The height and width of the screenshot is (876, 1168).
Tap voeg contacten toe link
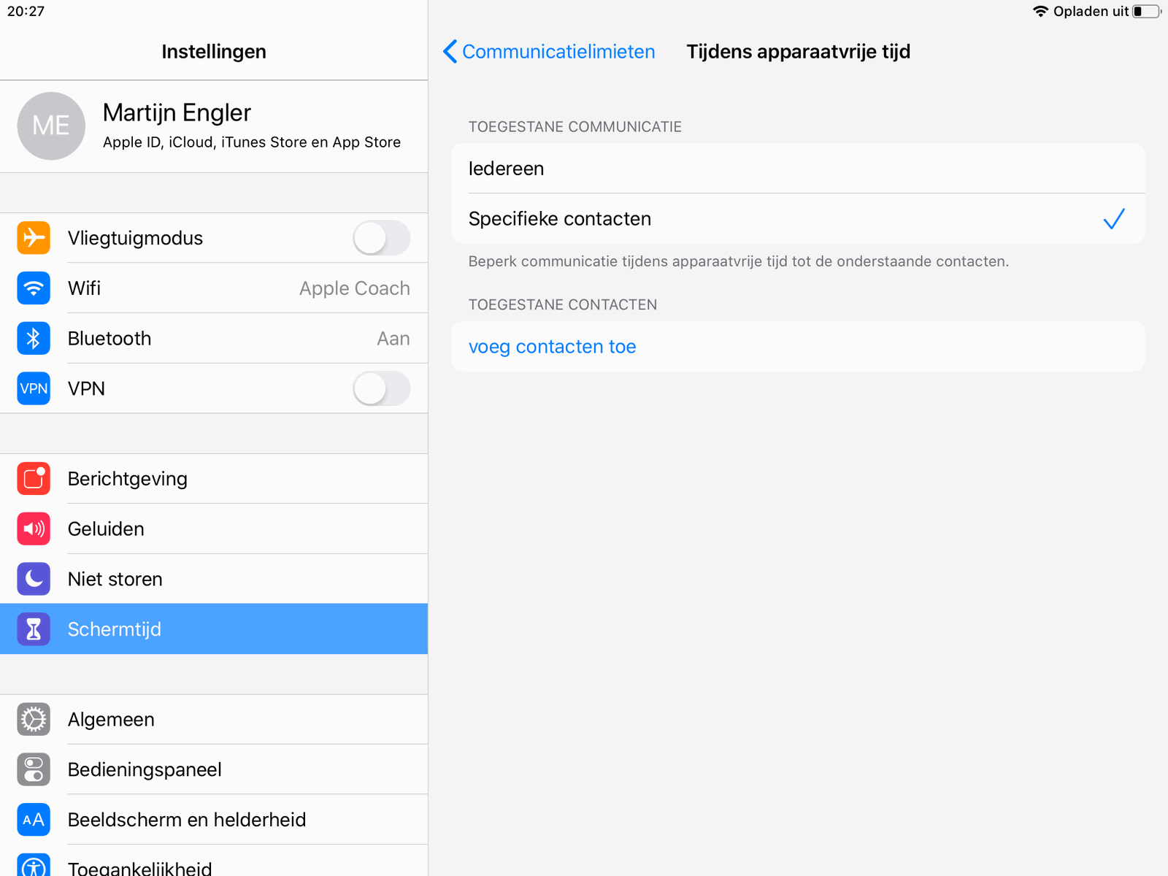click(552, 347)
